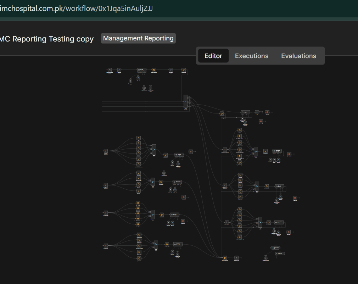Select the first left-column database query source node
This screenshot has height=284, width=358.
106,151
